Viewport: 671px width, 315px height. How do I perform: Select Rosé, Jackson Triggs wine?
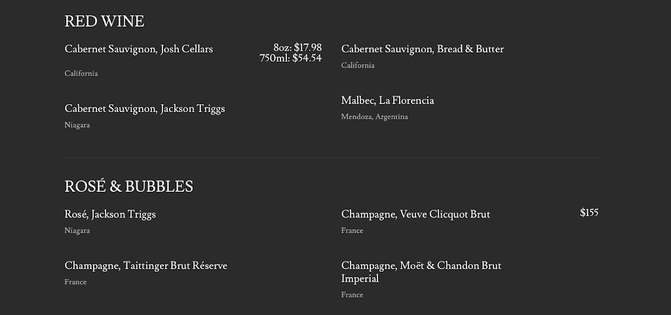[110, 215]
